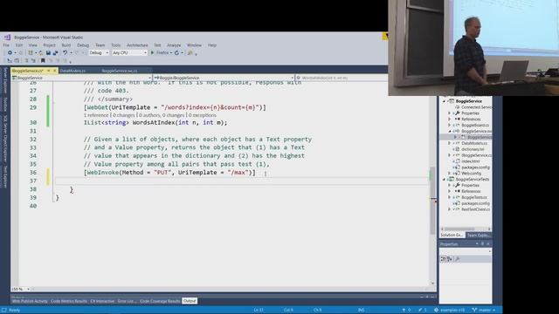
Task: Switch to the DataModels.cs editor tab
Action: tap(72, 71)
